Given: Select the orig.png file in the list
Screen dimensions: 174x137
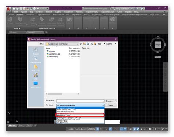Looking at the screenshot, I should [52, 51].
